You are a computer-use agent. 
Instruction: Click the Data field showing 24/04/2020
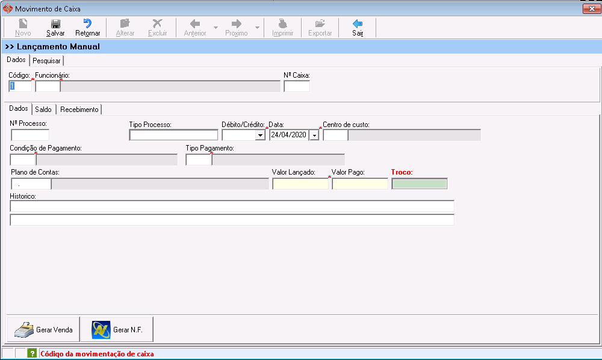289,135
